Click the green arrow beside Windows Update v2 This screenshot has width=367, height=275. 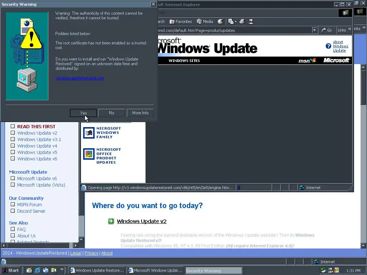coord(111,221)
